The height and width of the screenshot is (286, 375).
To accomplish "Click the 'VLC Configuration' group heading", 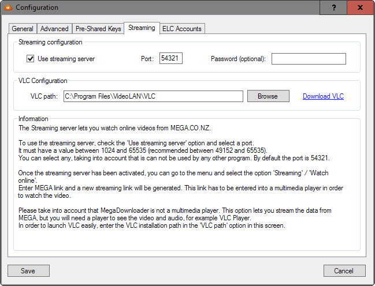I will point(43,81).
